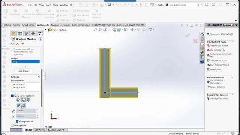Click the Print icon in title toolbar

(x=109, y=5)
